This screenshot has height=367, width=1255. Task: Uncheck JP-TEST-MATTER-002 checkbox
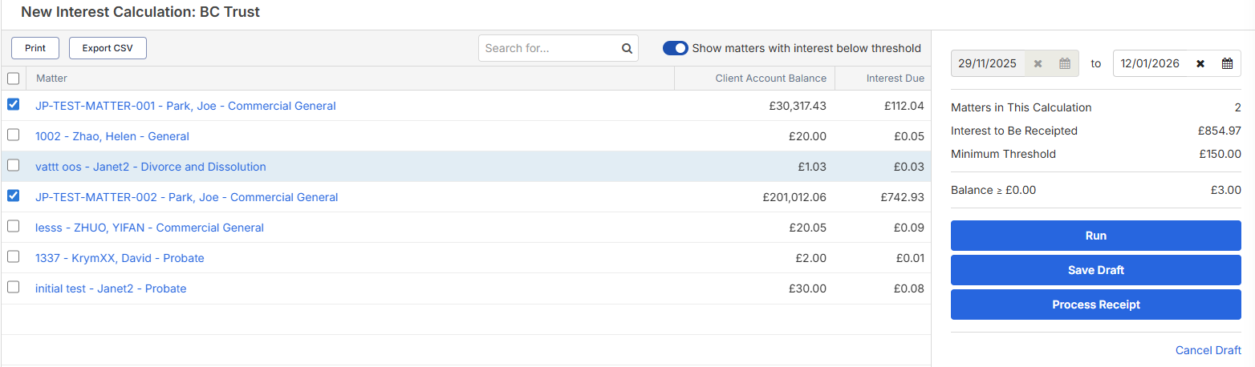point(13,196)
